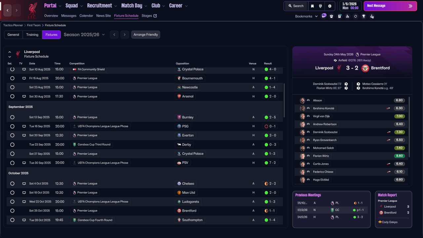Open the trophy bookmark icon
423x238 pixels.
coord(364,16)
